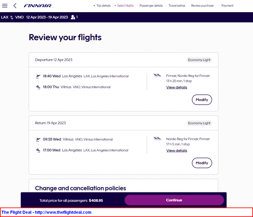Click the Finnair tail logo in departure card
The height and width of the screenshot is (217, 253).
tap(157, 75)
